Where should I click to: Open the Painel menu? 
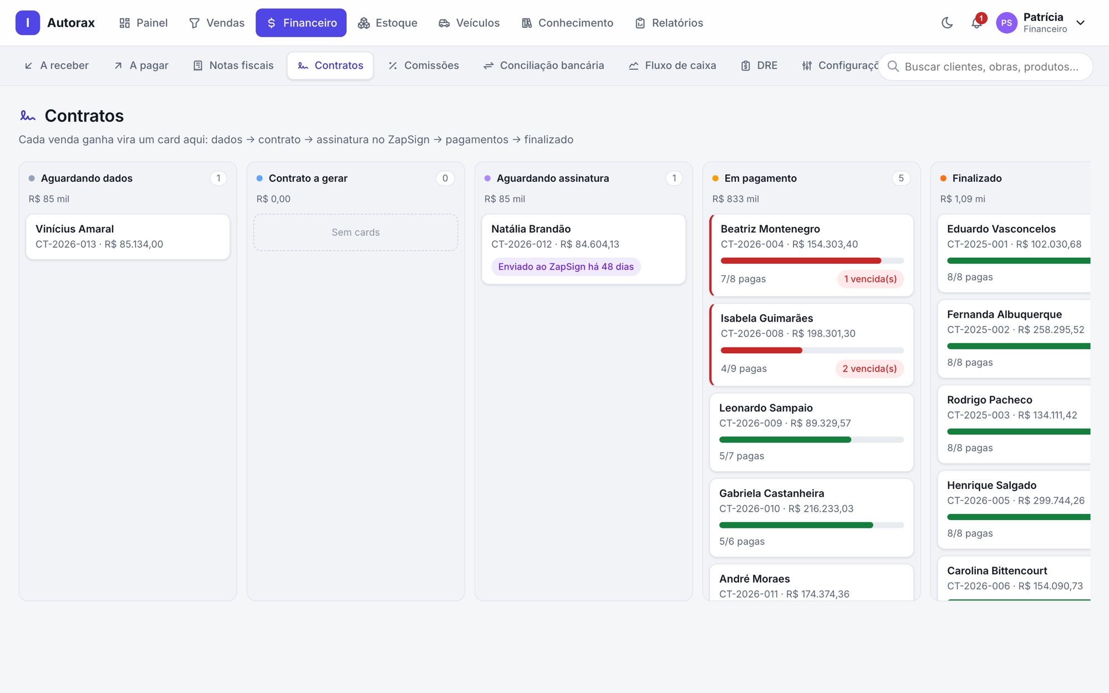point(143,23)
